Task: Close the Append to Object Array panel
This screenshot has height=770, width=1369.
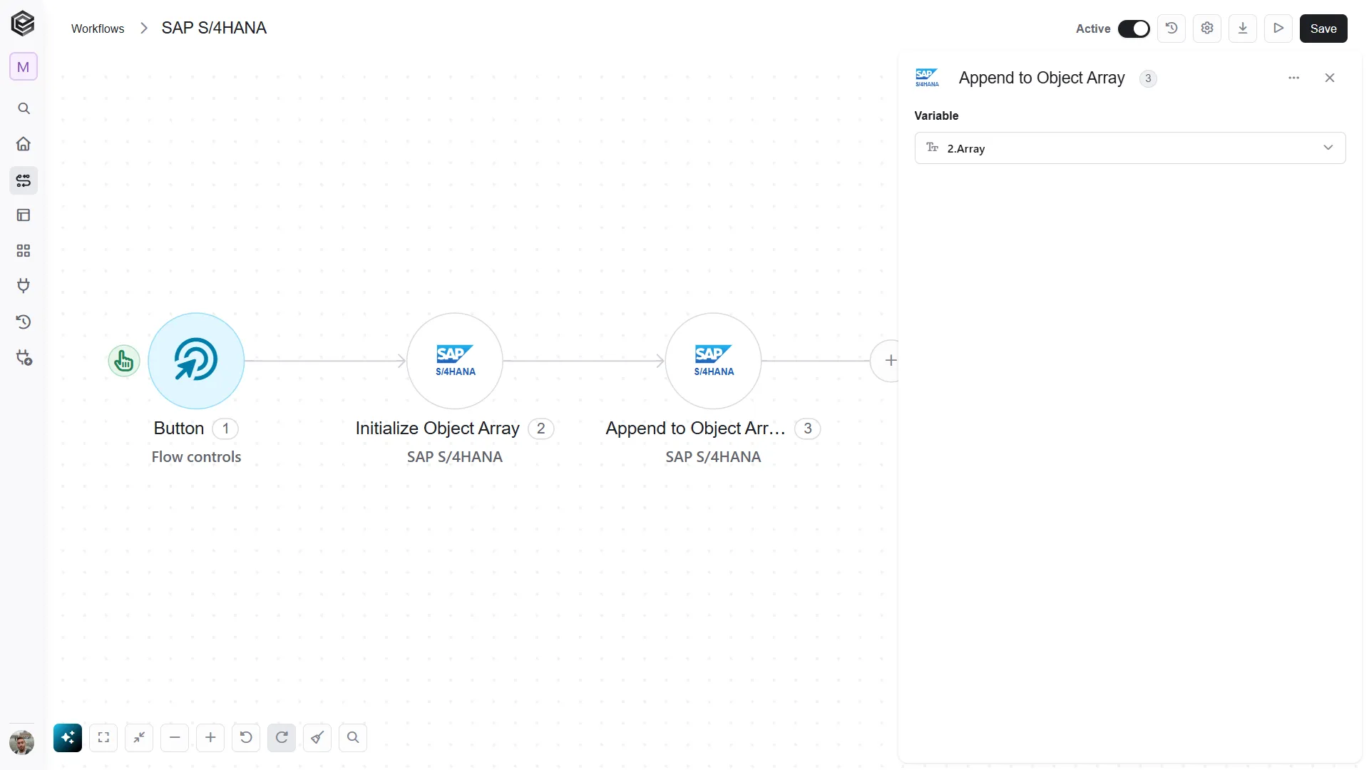Action: coord(1330,78)
